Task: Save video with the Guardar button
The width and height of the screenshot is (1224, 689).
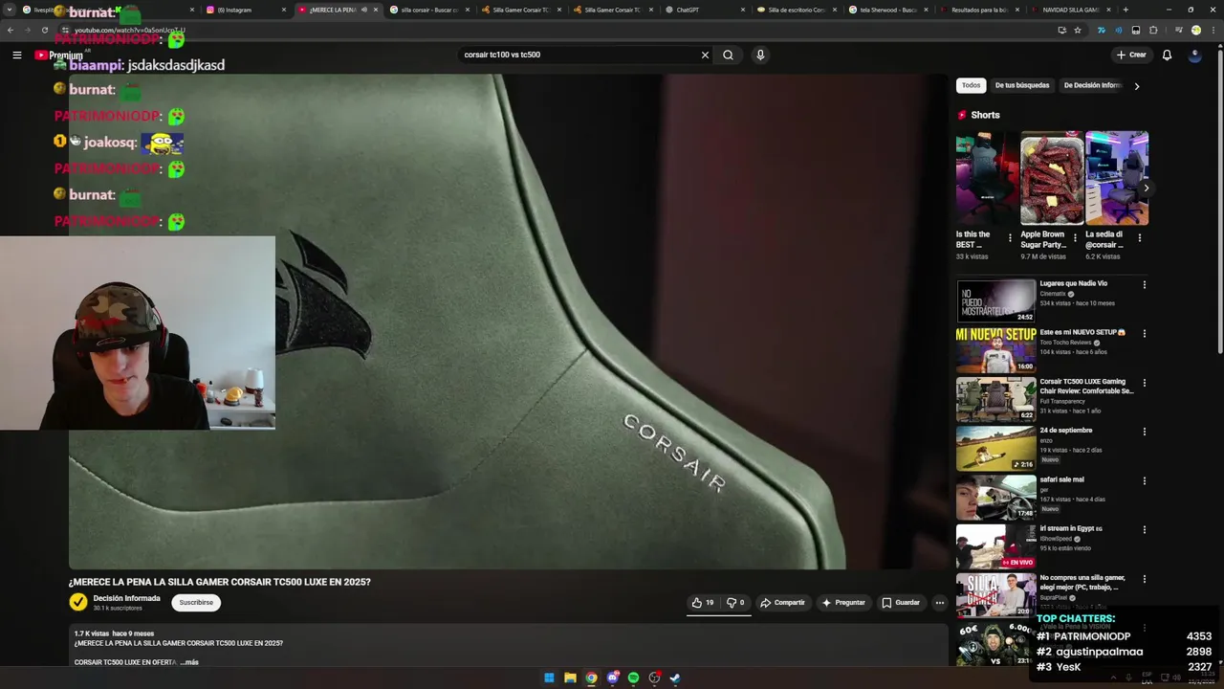Action: [x=901, y=603]
